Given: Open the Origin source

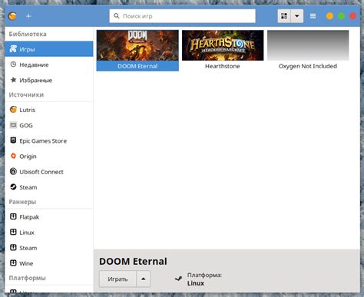Looking at the screenshot, I should pos(49,157).
